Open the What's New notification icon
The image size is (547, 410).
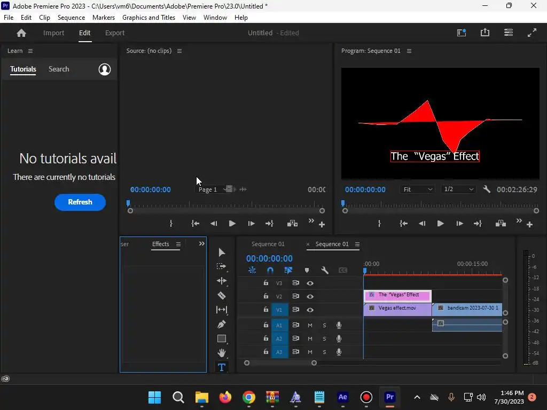(x=462, y=33)
